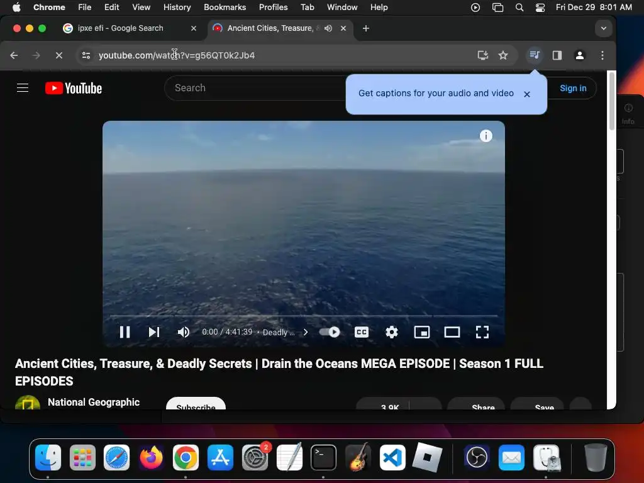The height and width of the screenshot is (483, 644).
Task: Open the Bookmarks menu
Action: (x=225, y=8)
